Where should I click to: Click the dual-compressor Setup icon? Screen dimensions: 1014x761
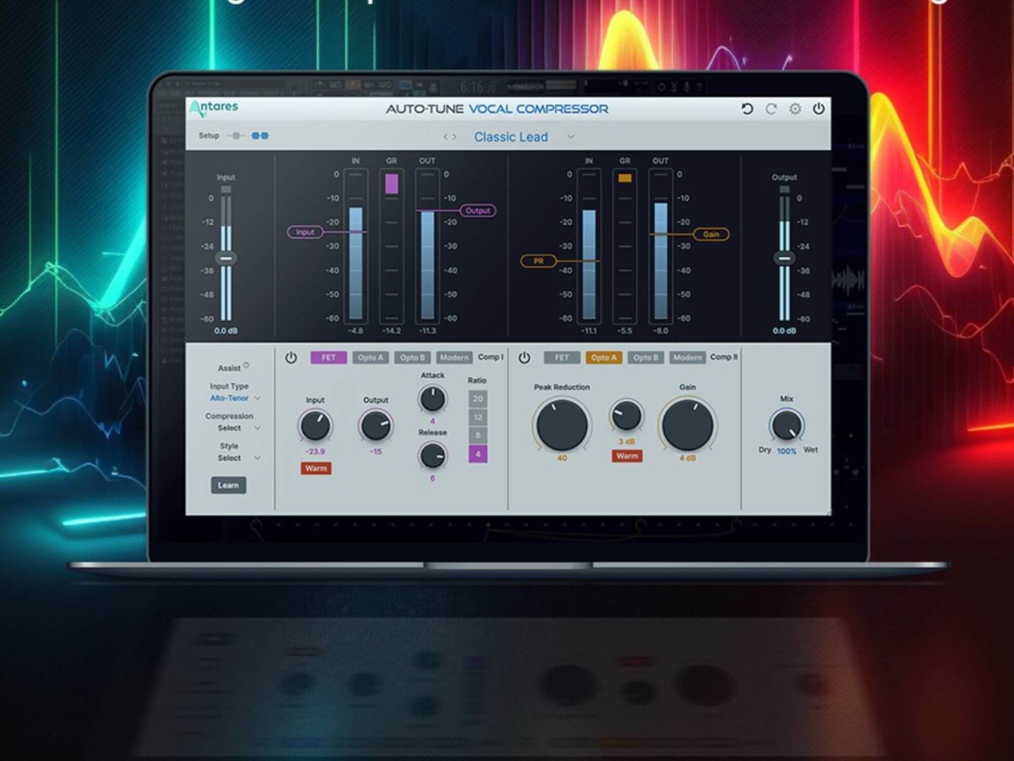pos(261,135)
